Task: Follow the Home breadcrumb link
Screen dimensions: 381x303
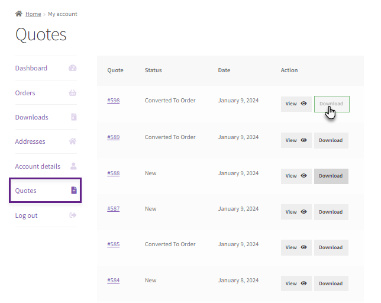Action: coord(33,14)
